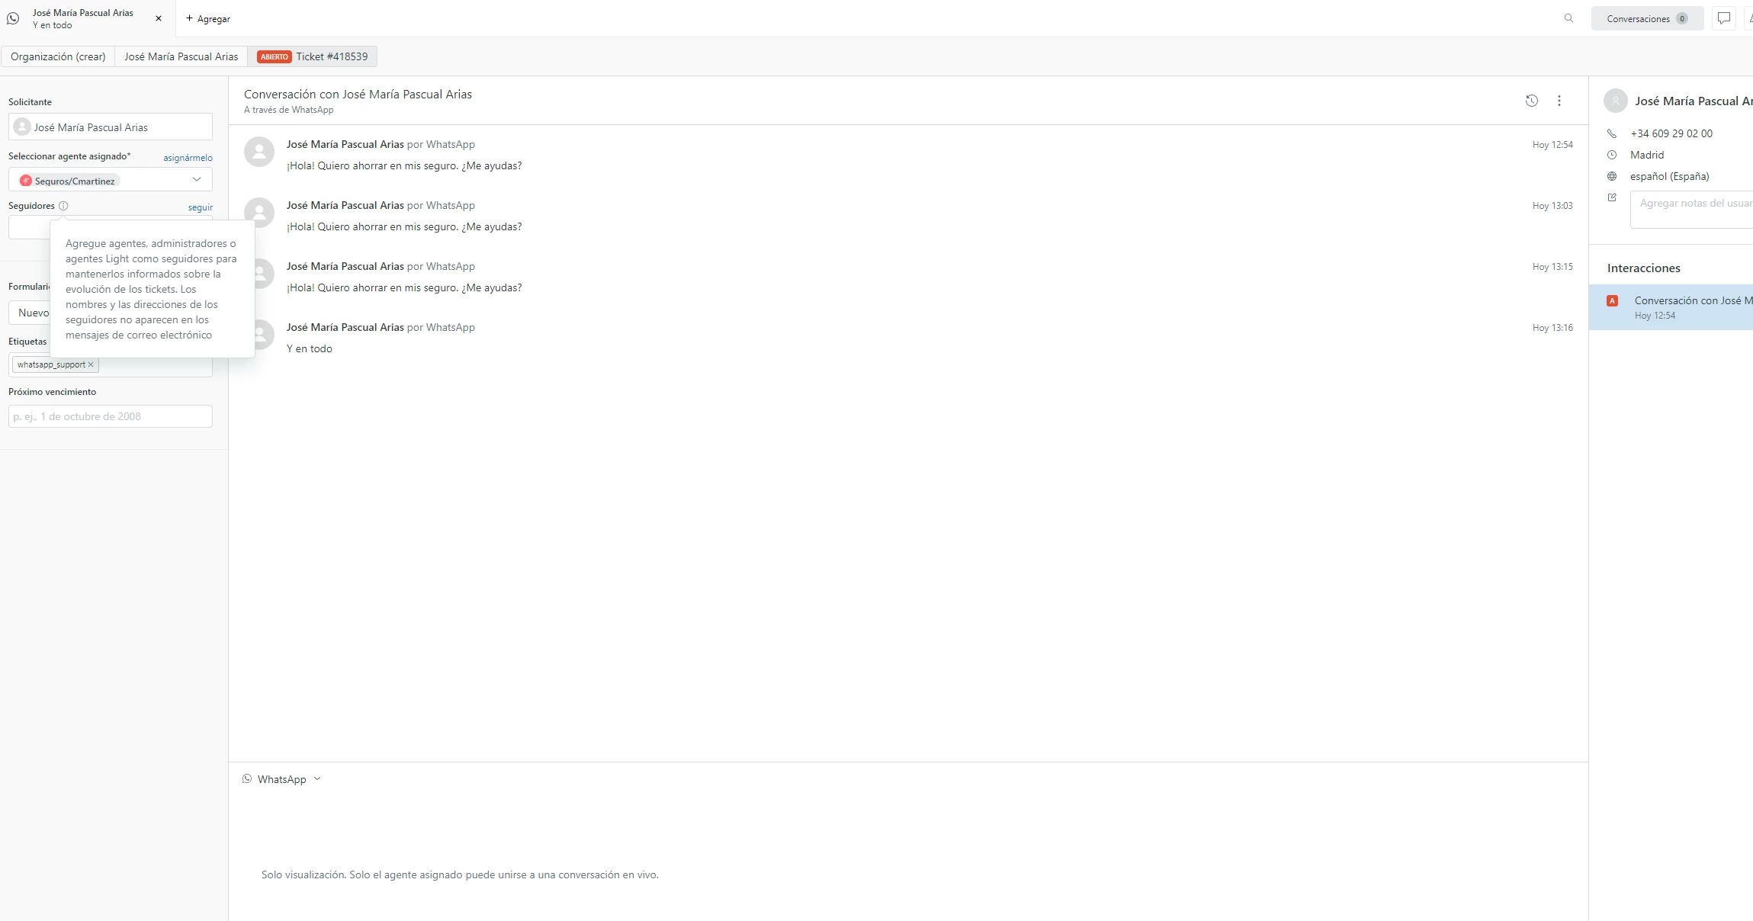The height and width of the screenshot is (921, 1753).
Task: Click the search magnifier icon
Action: pos(1568,18)
